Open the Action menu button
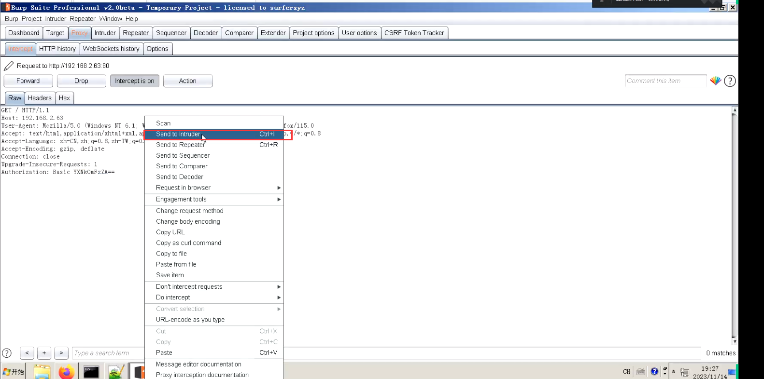This screenshot has height=379, width=764. click(188, 81)
